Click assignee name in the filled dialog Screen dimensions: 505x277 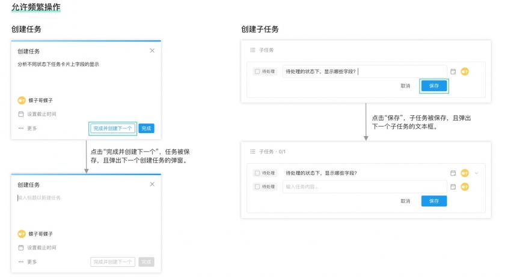click(41, 100)
